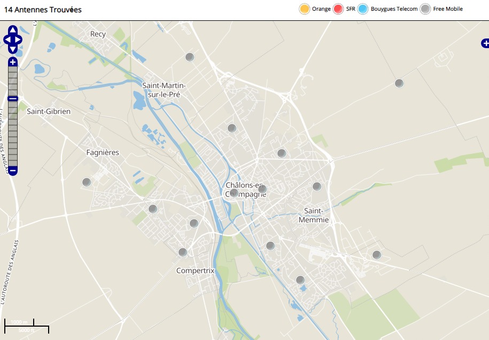Zoom out with the minus button
Viewport: 489px width, 340px height.
[13, 171]
